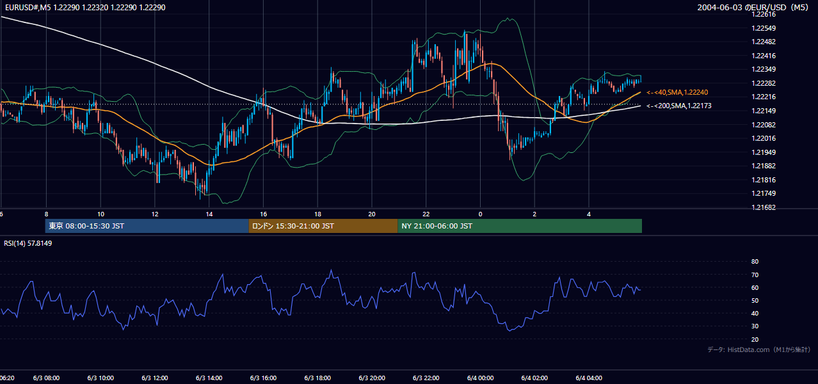
Task: Click price axis value 1.22016
Action: pos(764,138)
